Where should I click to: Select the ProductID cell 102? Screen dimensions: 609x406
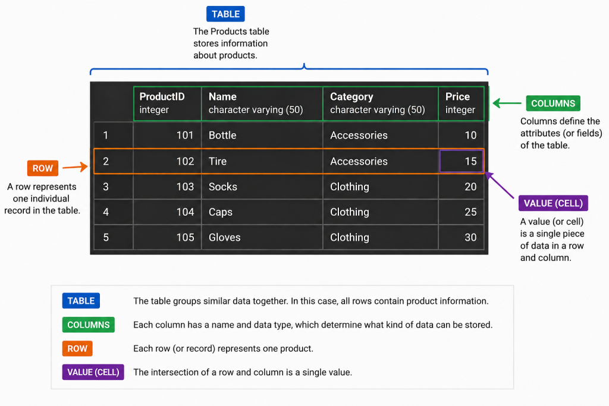tap(167, 161)
